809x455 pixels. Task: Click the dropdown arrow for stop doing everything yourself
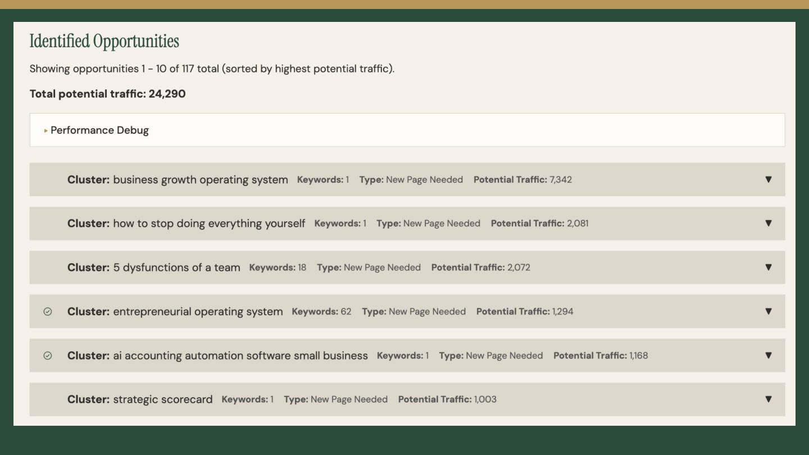click(768, 224)
